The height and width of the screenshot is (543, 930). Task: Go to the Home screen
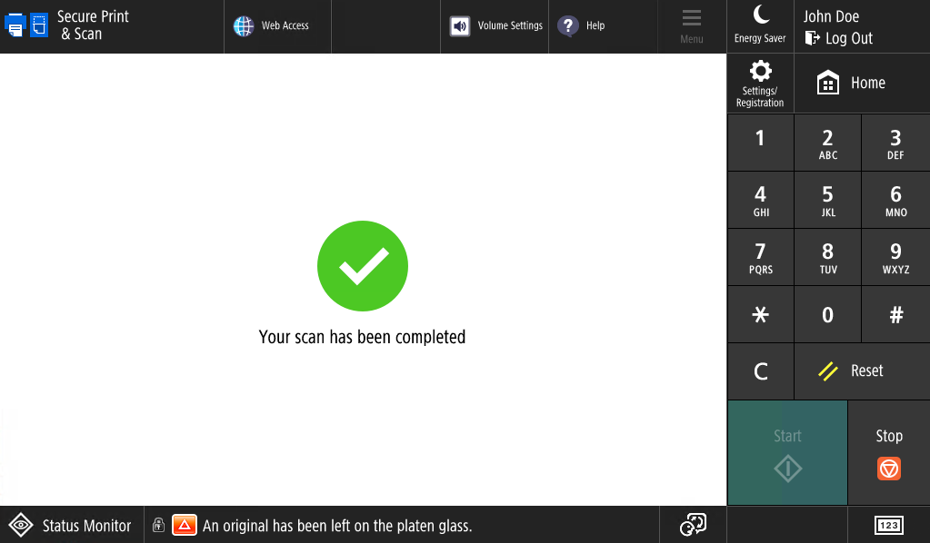pos(862,84)
